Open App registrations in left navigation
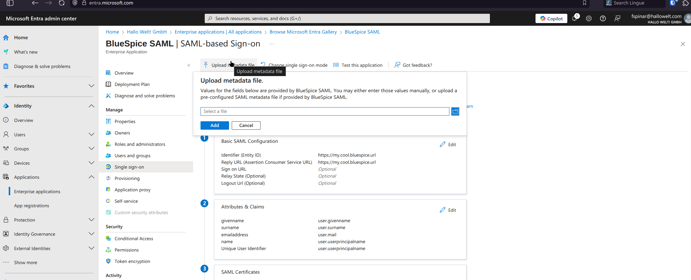691x280 pixels. 32,206
